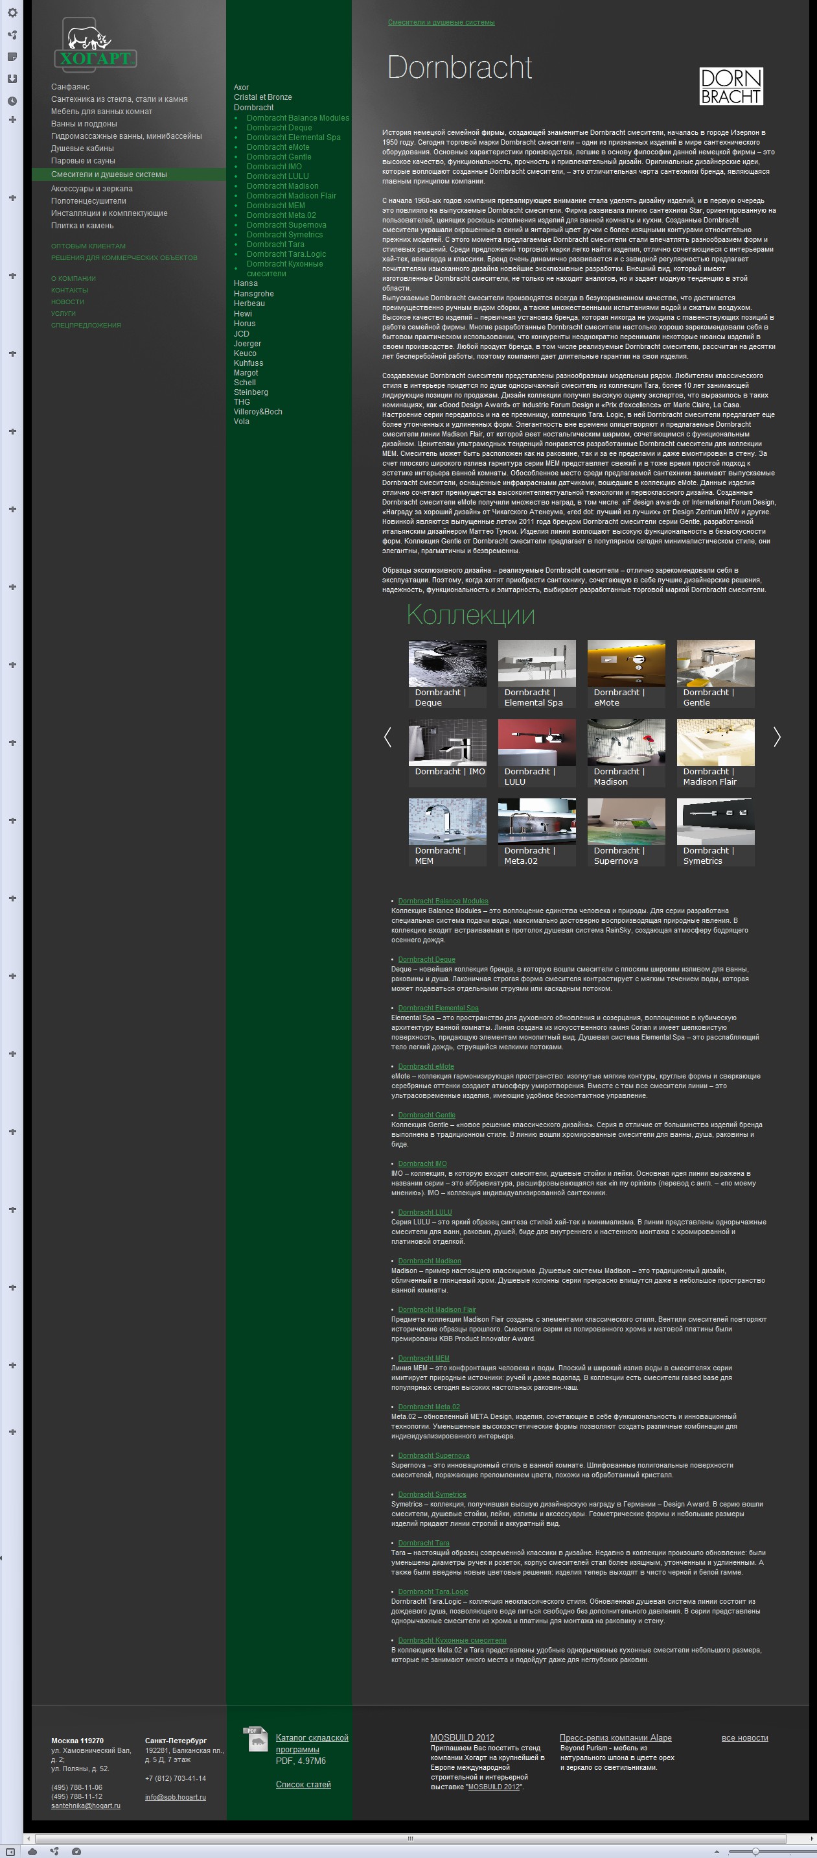Open Dornbracht Supernova collection thumbnail
The height and width of the screenshot is (1858, 817).
coord(626,831)
